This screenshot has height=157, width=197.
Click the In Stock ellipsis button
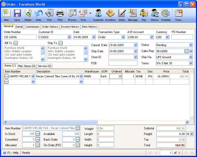point(38,134)
